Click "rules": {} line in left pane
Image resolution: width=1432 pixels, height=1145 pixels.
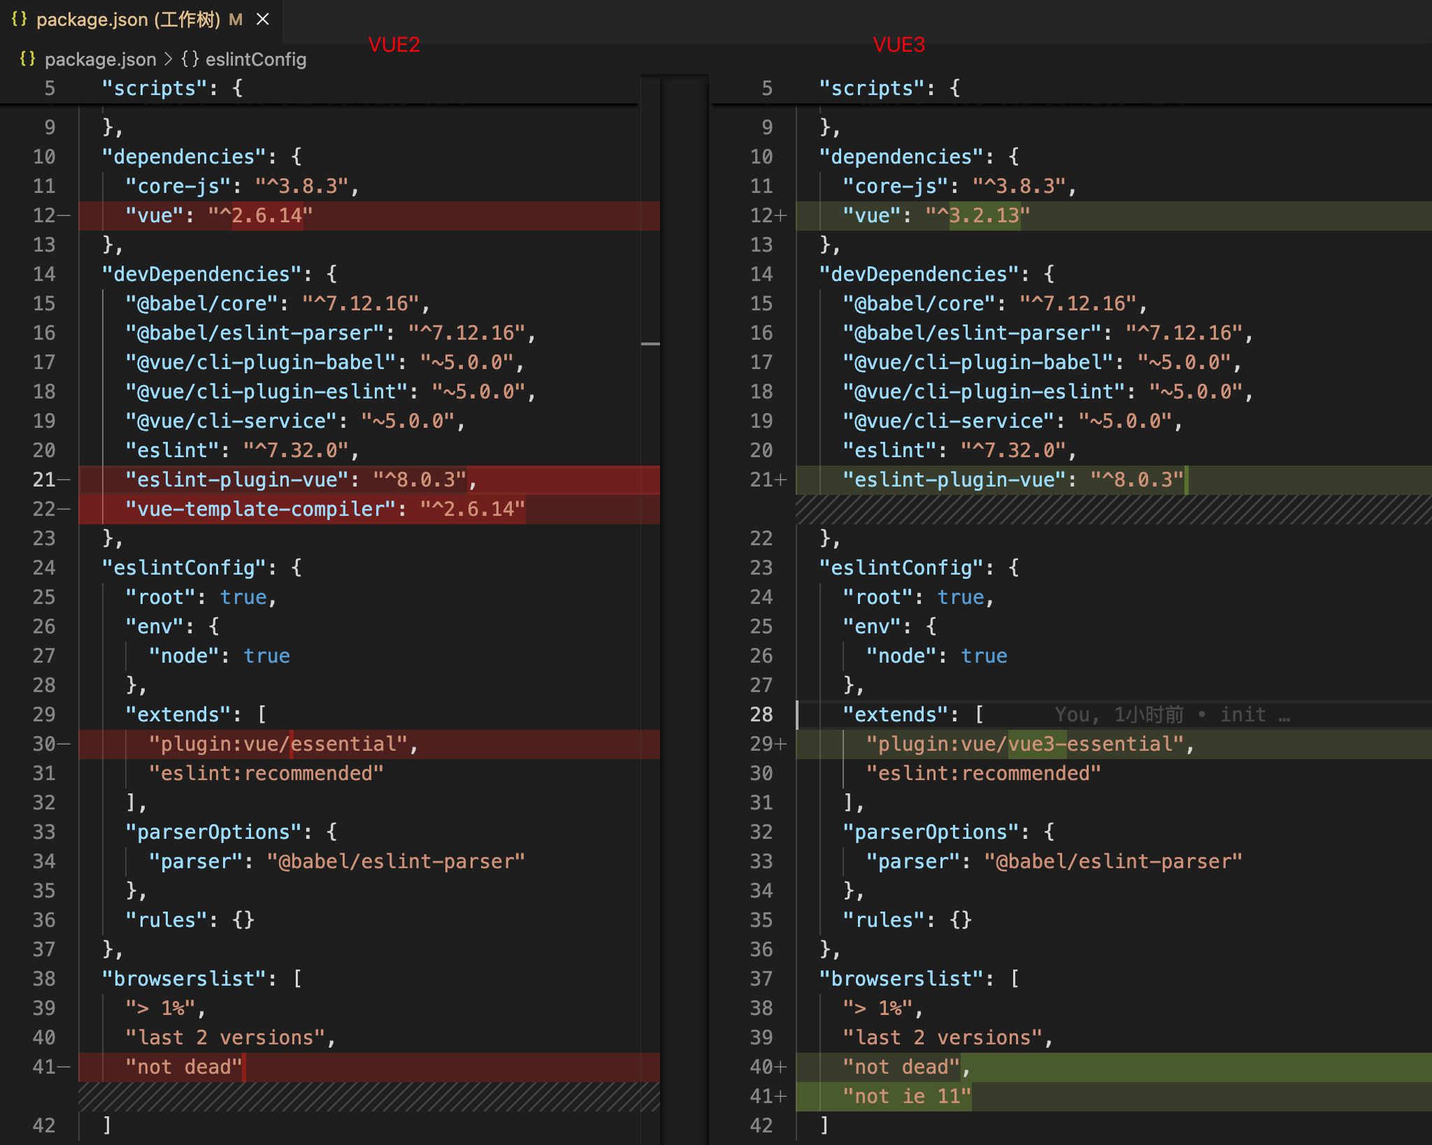[x=189, y=920]
